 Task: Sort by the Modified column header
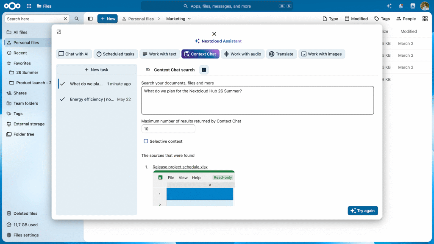(x=409, y=31)
